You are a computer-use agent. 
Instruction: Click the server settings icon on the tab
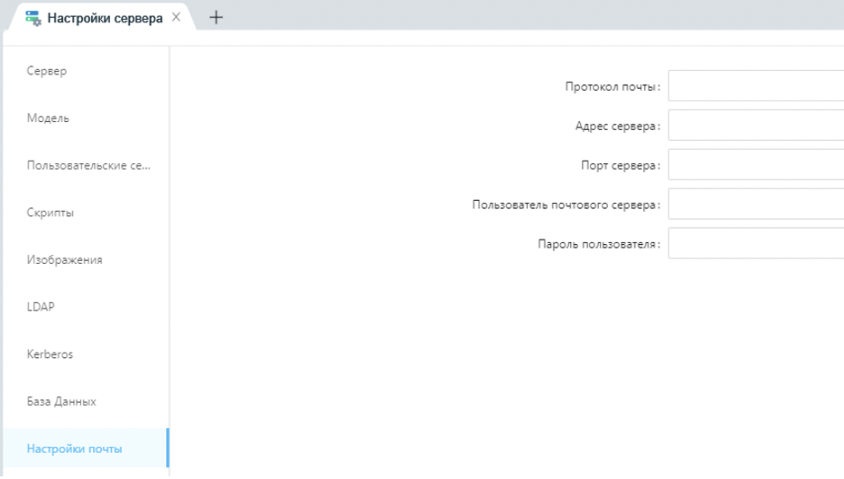point(33,17)
